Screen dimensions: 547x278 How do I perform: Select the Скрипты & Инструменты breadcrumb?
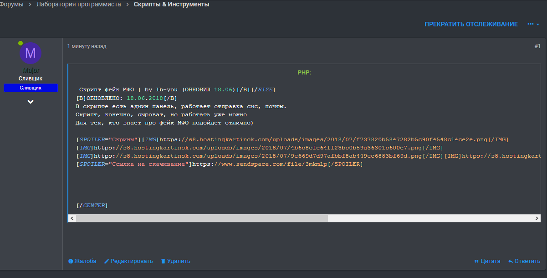[172, 5]
